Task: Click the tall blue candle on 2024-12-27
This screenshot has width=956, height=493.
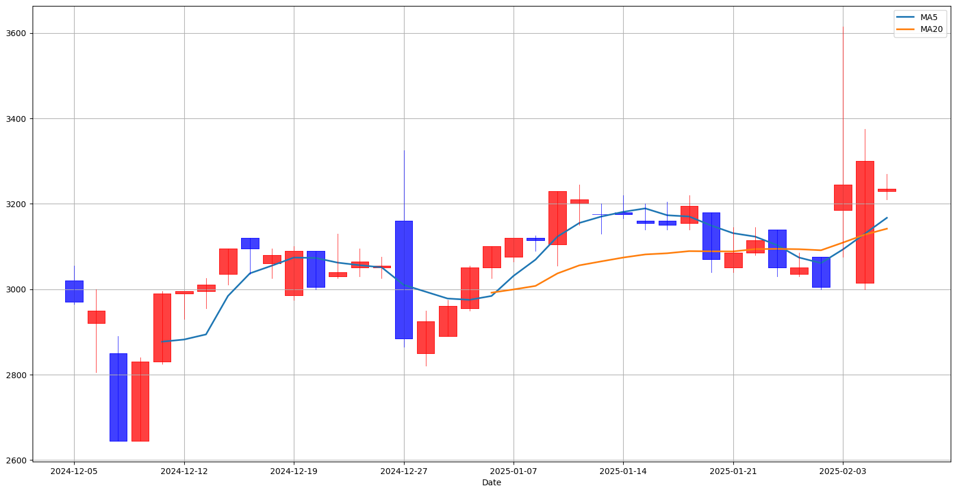Action: pos(404,279)
